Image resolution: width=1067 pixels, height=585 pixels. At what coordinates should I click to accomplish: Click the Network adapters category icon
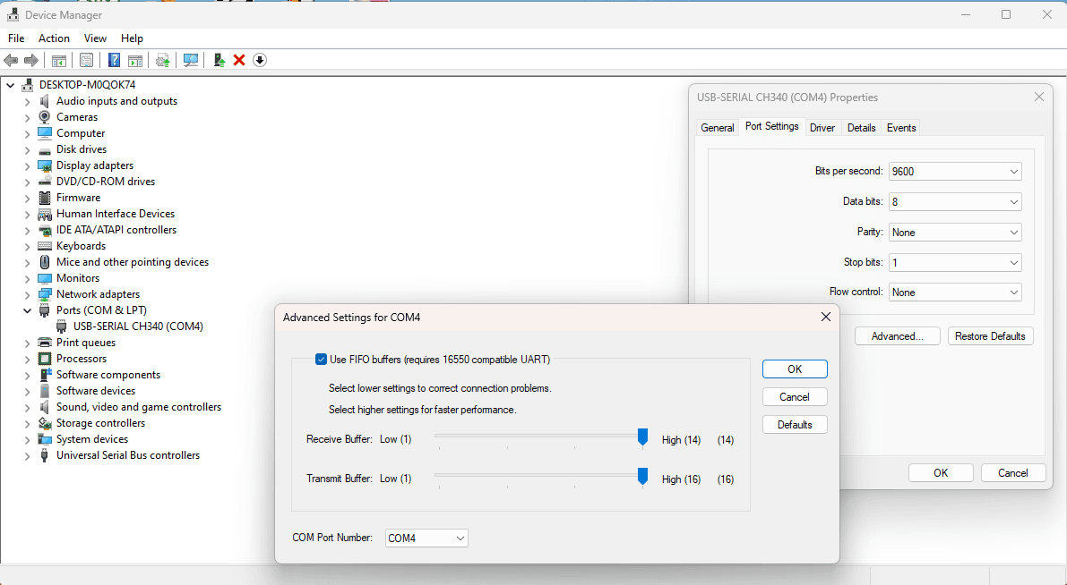pos(45,294)
